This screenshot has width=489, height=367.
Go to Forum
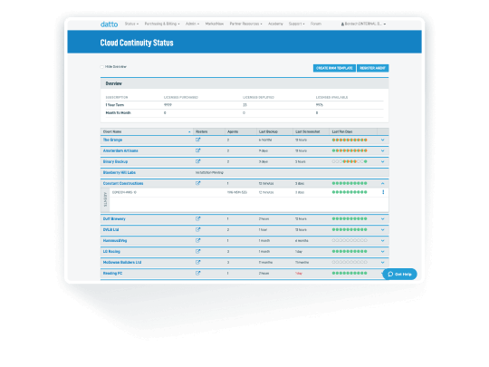coord(316,24)
